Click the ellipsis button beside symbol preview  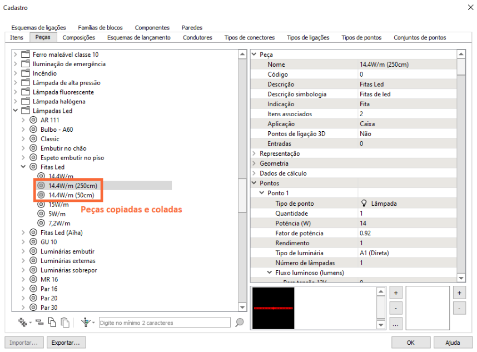click(x=395, y=324)
